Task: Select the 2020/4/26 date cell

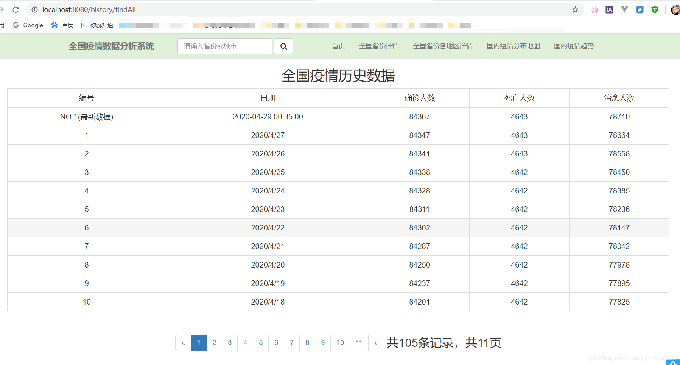Action: 268,154
